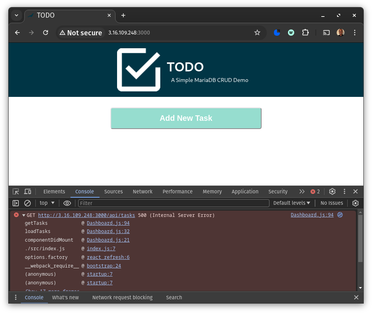Open Dashboard.js:94 link beside getTasks
The width and height of the screenshot is (372, 313).
click(x=108, y=223)
